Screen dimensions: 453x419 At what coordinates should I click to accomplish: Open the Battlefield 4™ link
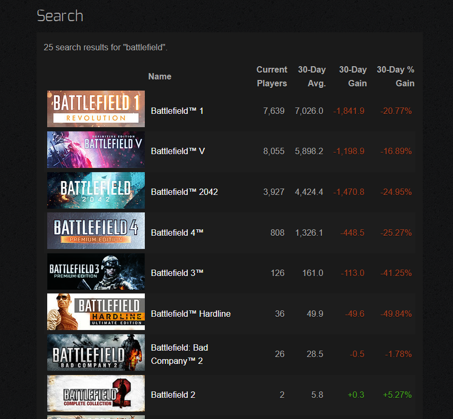tap(177, 233)
